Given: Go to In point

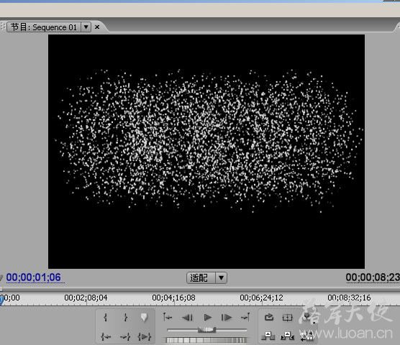Looking at the screenshot, I should point(106,337).
